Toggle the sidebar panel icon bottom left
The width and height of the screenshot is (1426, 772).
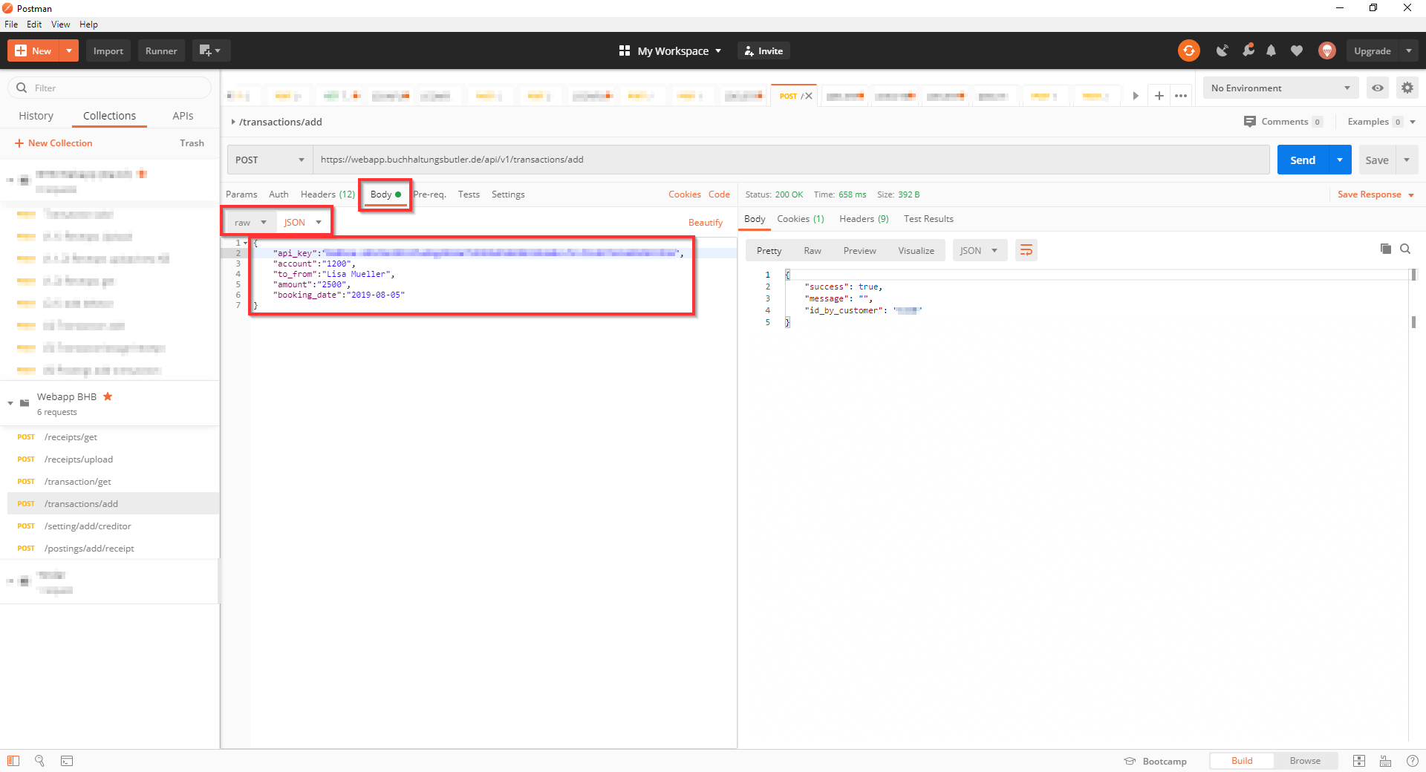pyautogui.click(x=13, y=761)
